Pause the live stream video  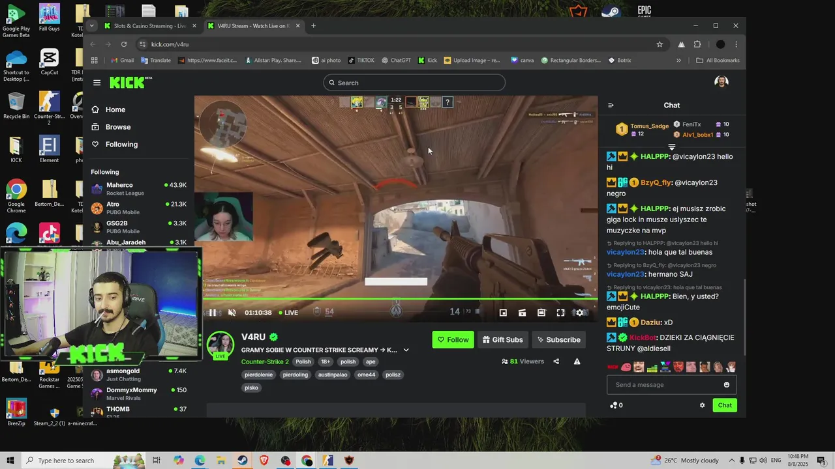(x=213, y=313)
